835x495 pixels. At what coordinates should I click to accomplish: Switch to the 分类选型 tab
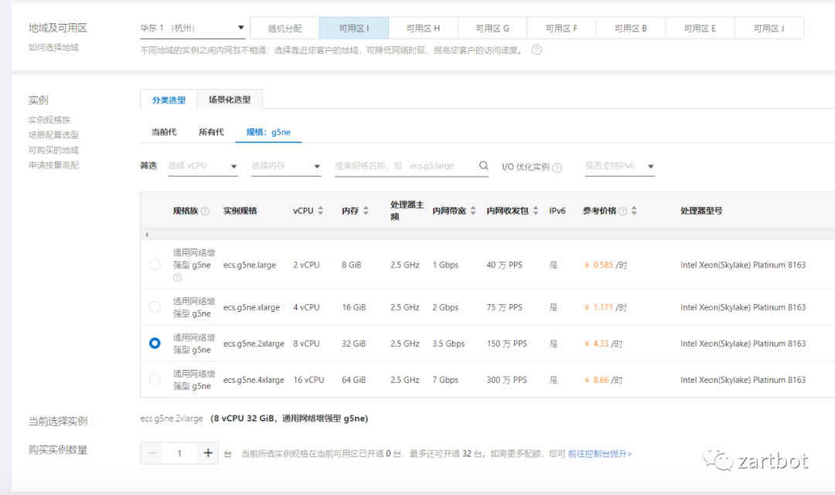click(169, 100)
